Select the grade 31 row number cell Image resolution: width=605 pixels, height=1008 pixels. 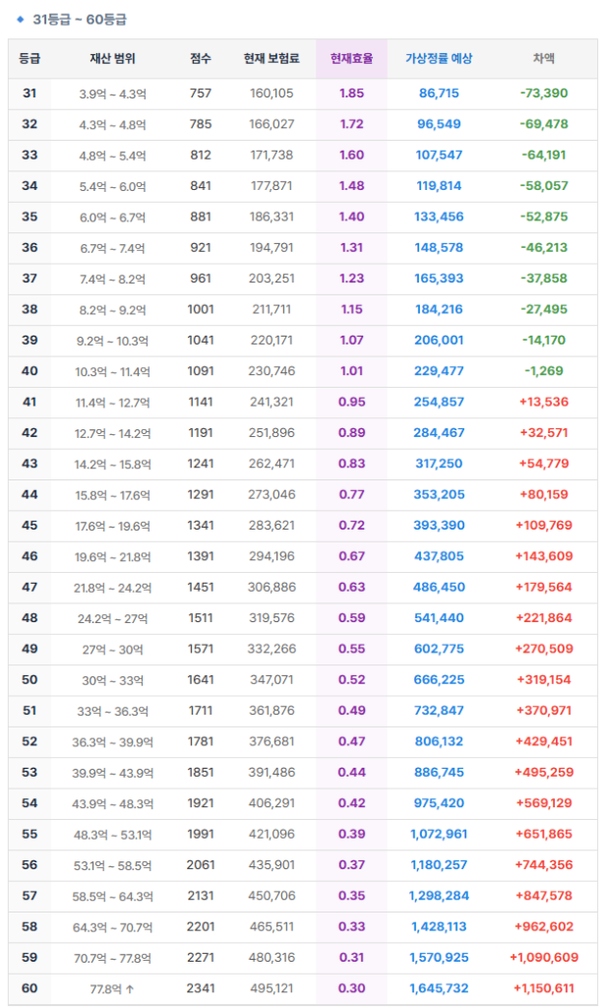(x=29, y=94)
